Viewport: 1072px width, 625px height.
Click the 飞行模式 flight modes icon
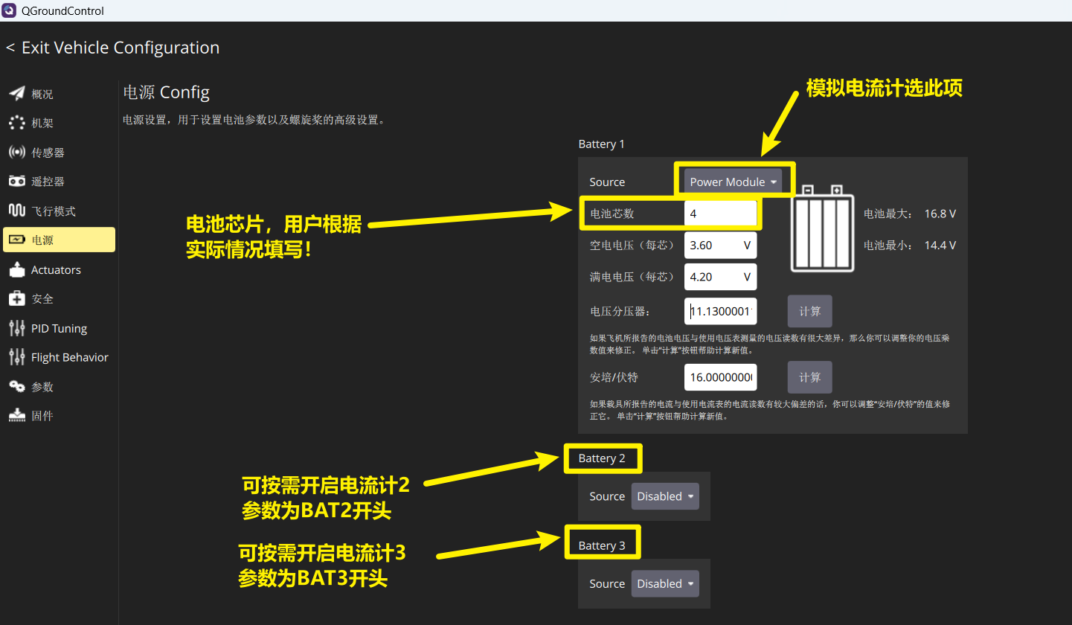coord(17,211)
